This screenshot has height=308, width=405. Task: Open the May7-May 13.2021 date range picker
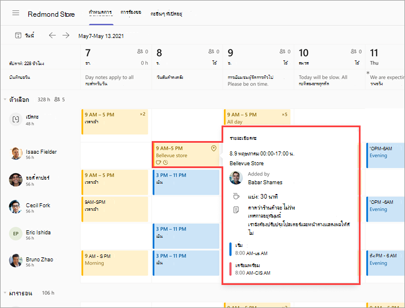point(101,36)
